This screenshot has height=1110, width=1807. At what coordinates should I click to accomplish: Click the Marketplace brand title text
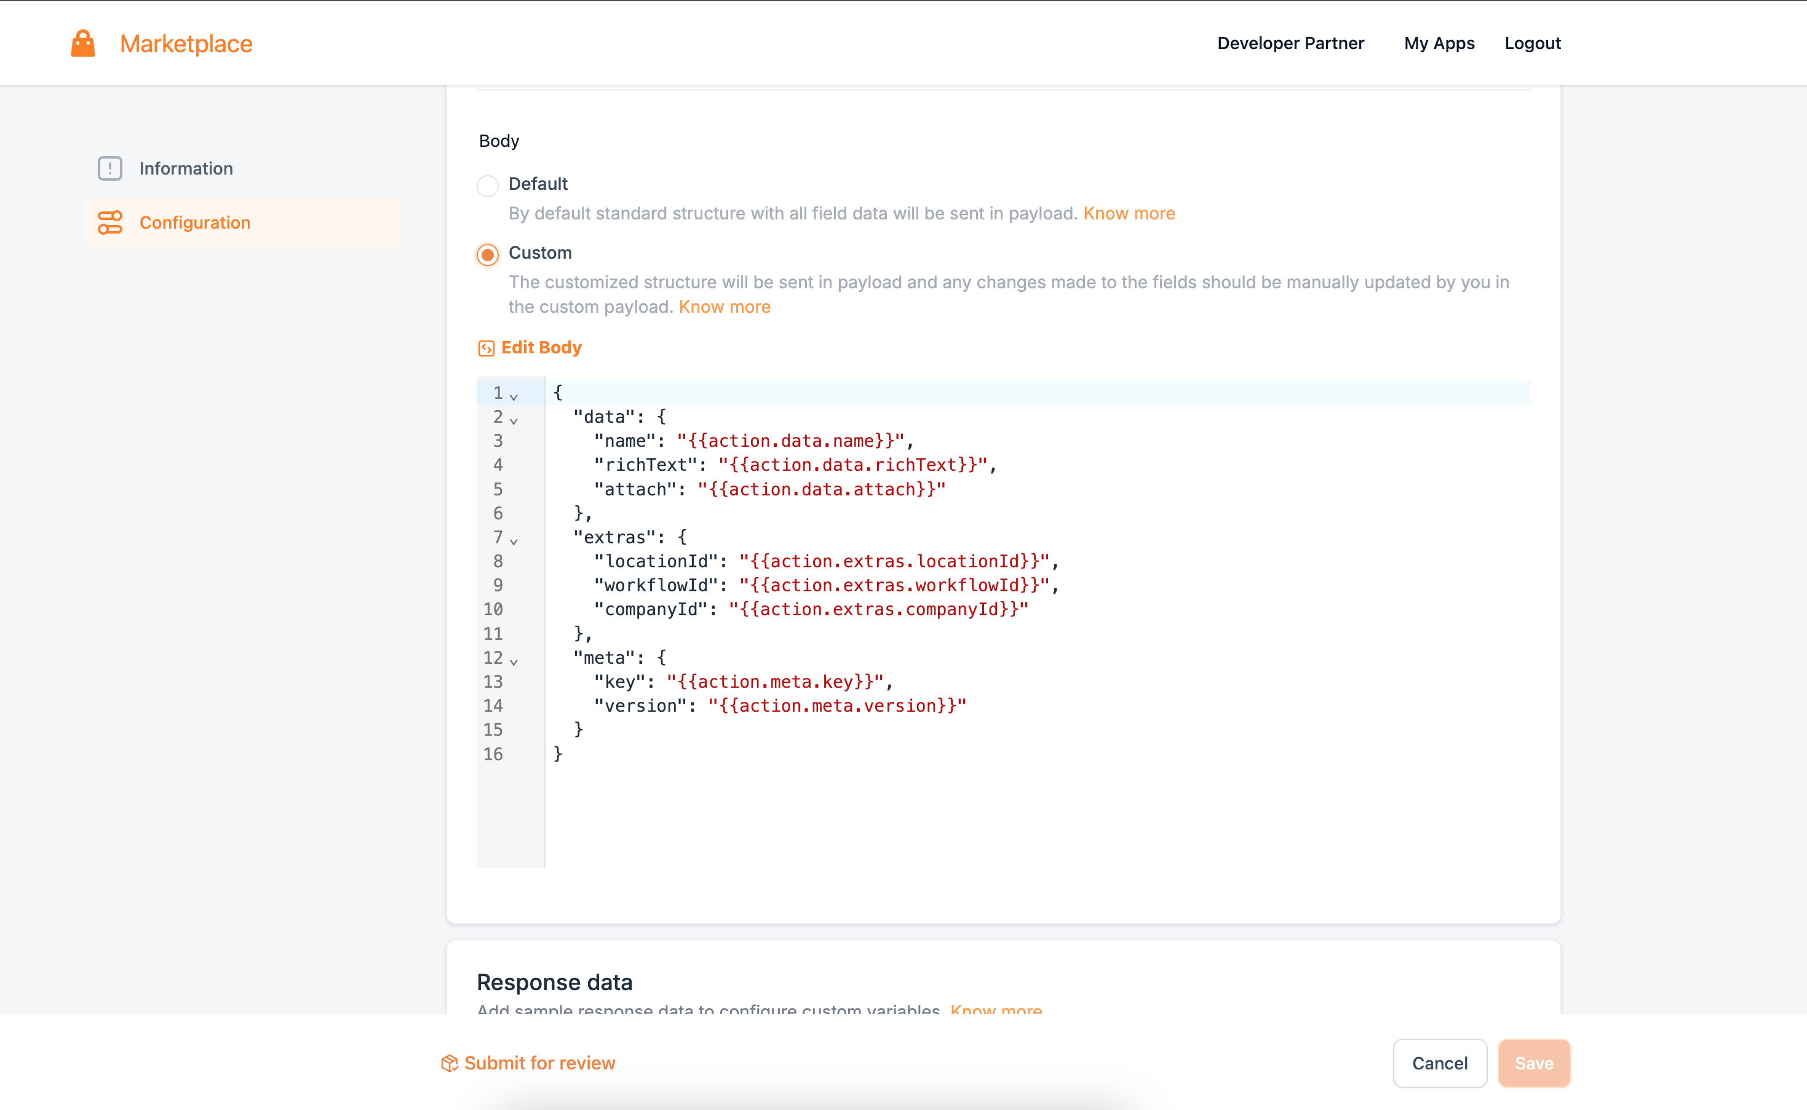(x=186, y=43)
